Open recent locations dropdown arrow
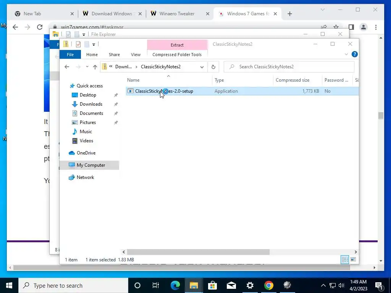The height and width of the screenshot is (293, 391). click(87, 67)
